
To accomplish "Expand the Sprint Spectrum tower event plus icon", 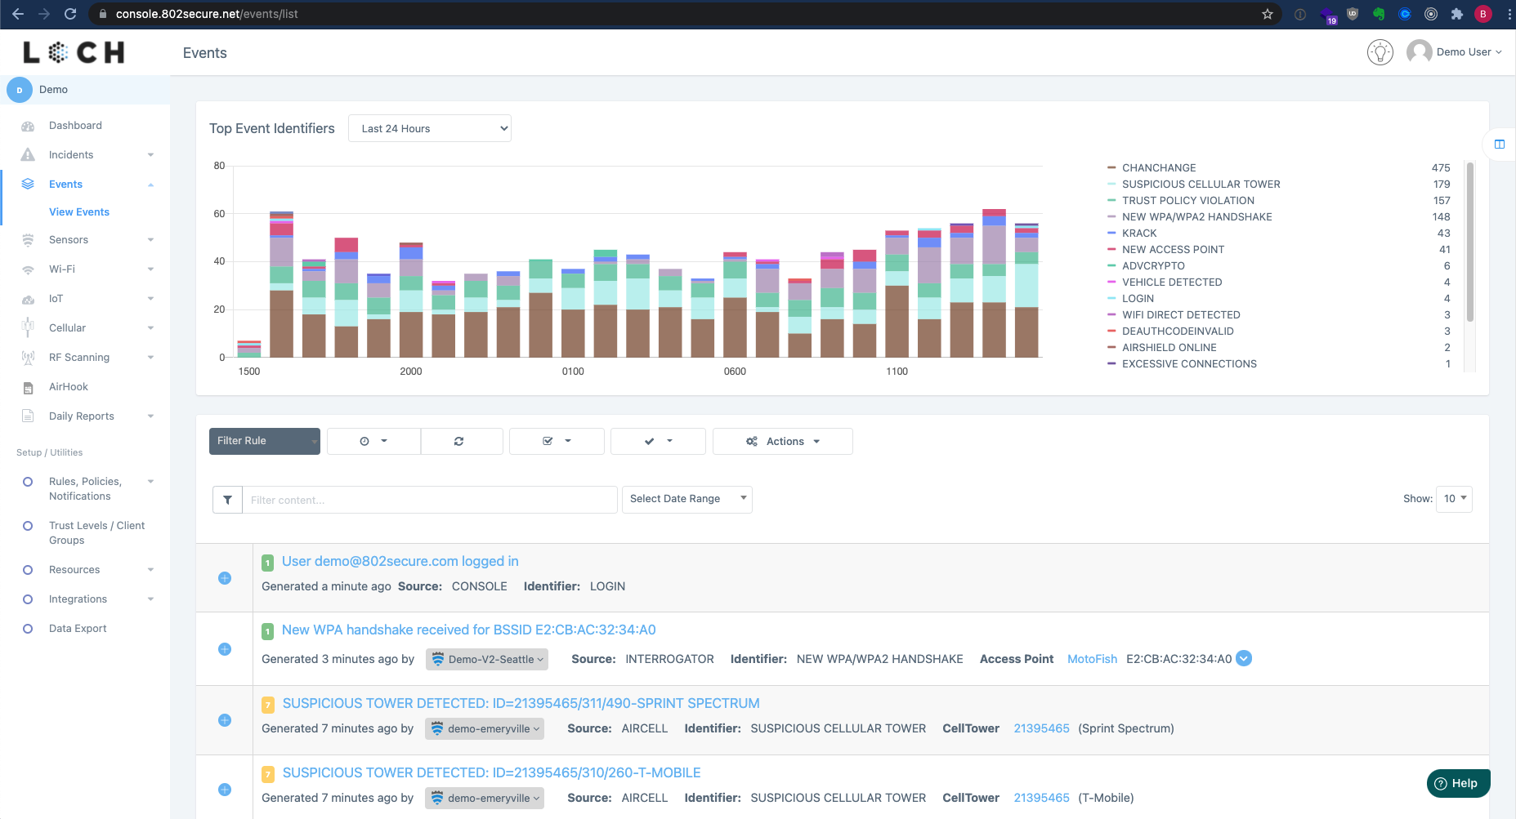I will (x=225, y=720).
